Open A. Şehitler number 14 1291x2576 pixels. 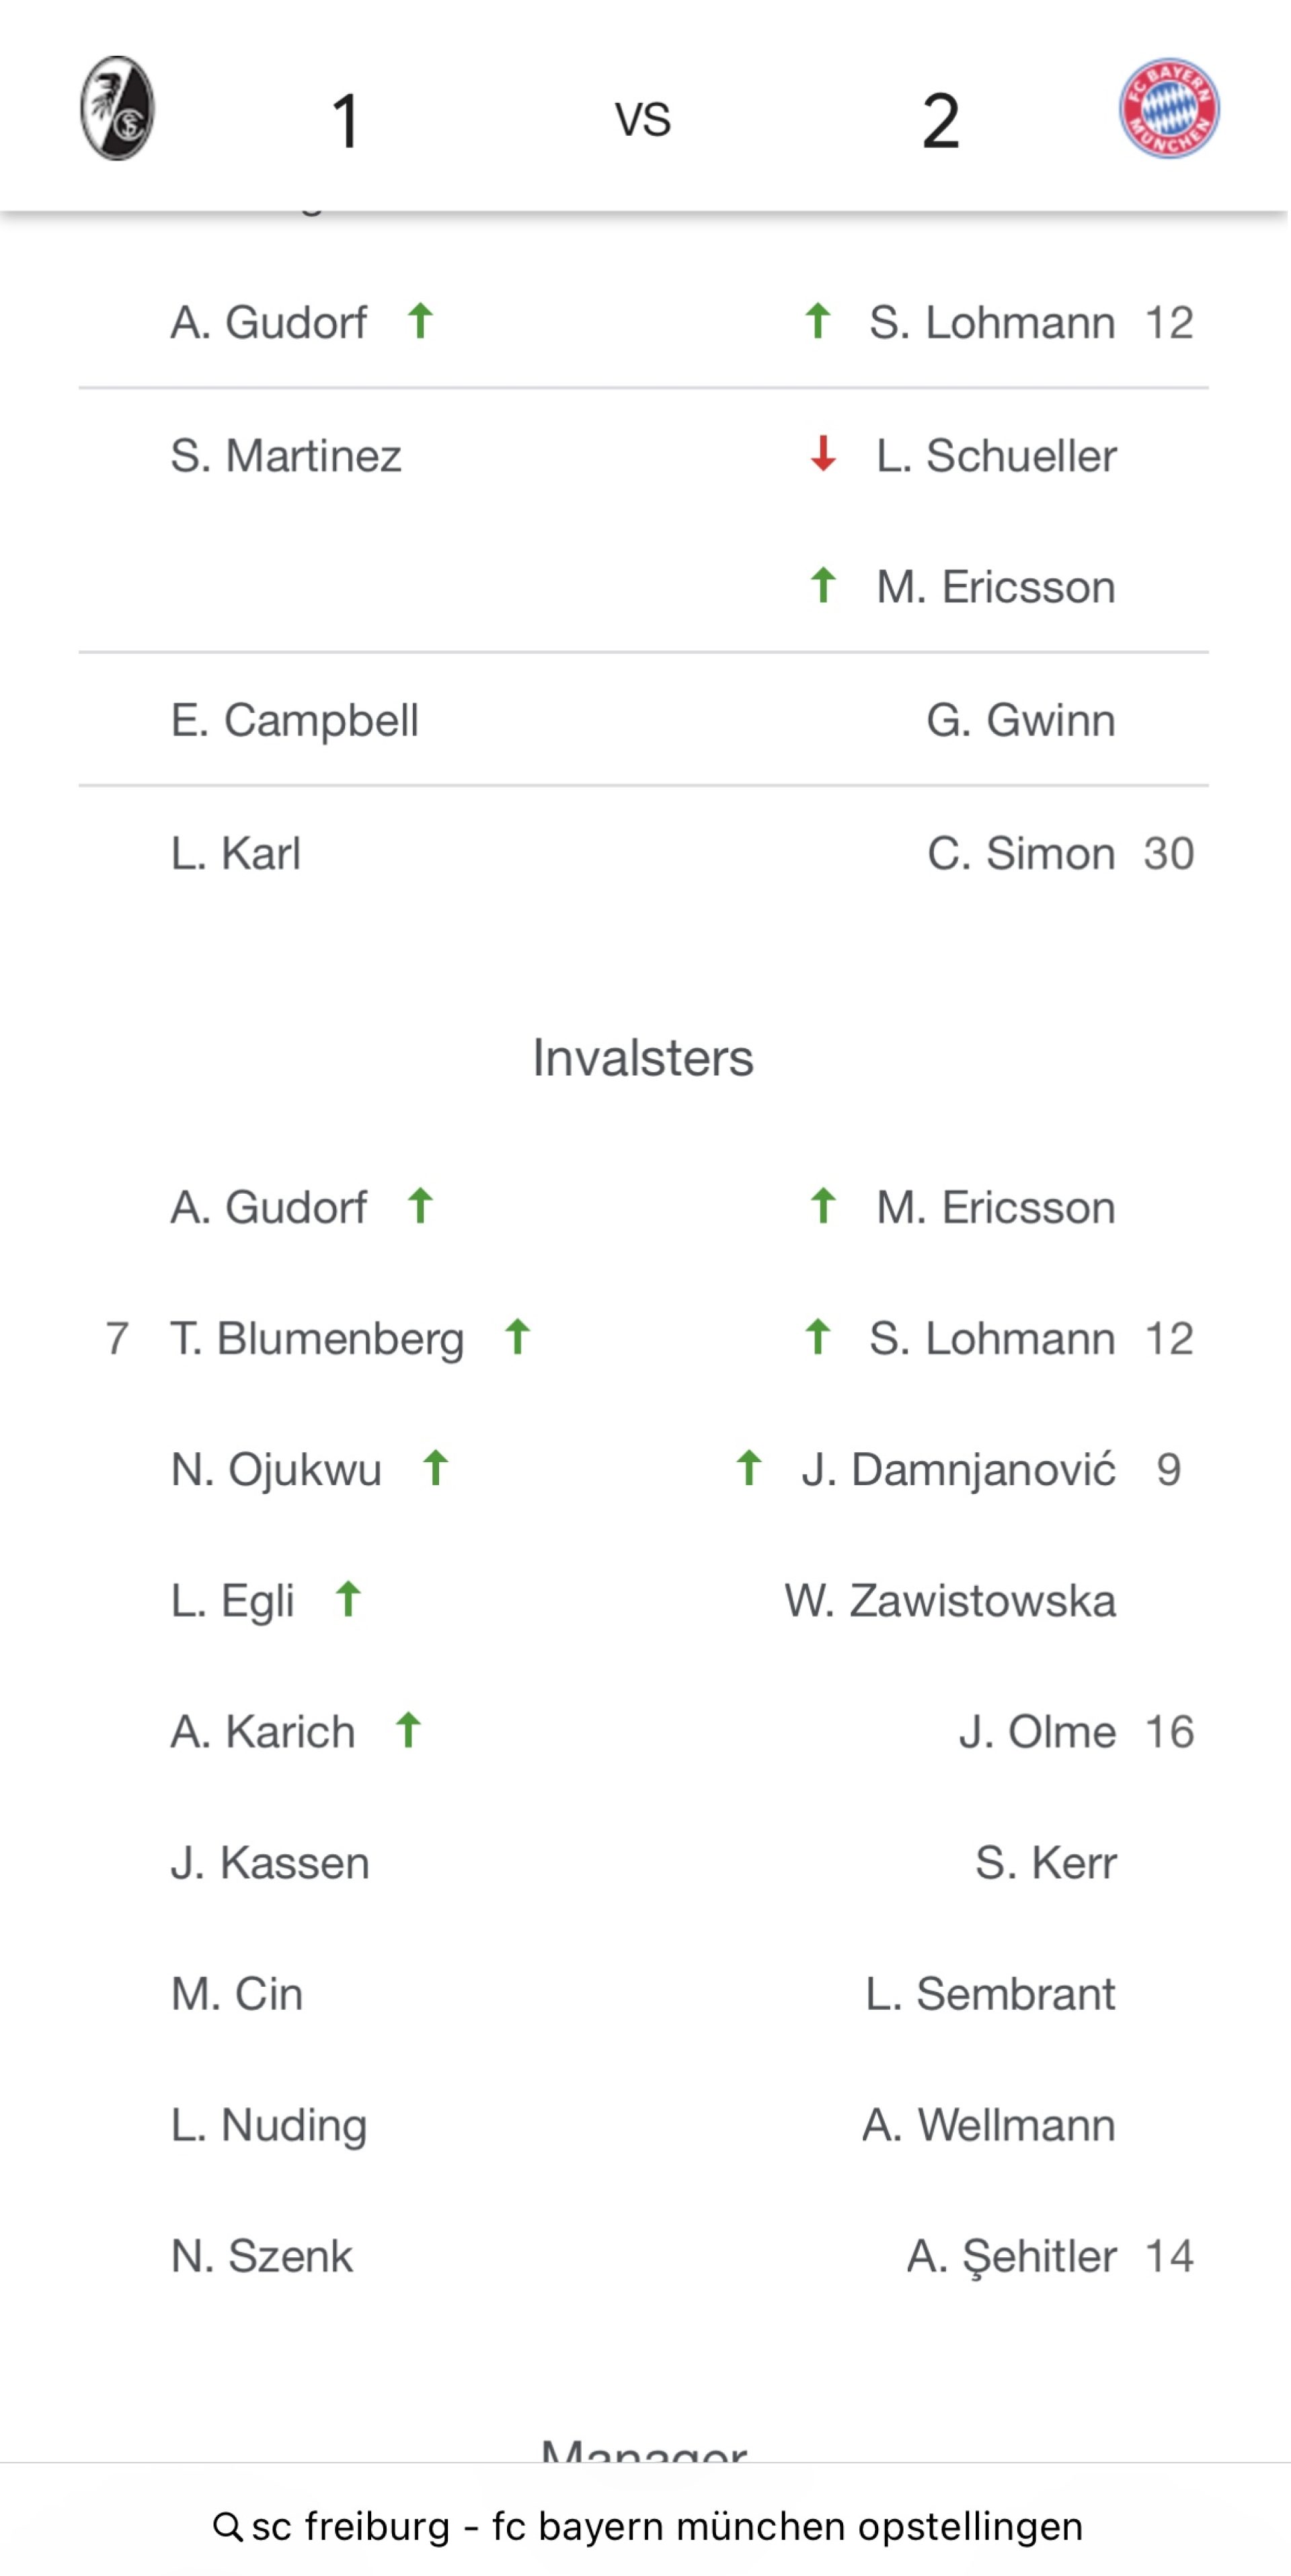pos(1011,2255)
